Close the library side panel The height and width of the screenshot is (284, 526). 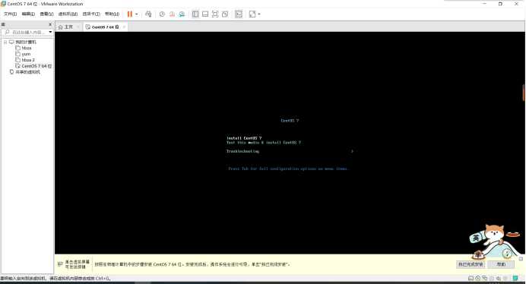click(50, 24)
